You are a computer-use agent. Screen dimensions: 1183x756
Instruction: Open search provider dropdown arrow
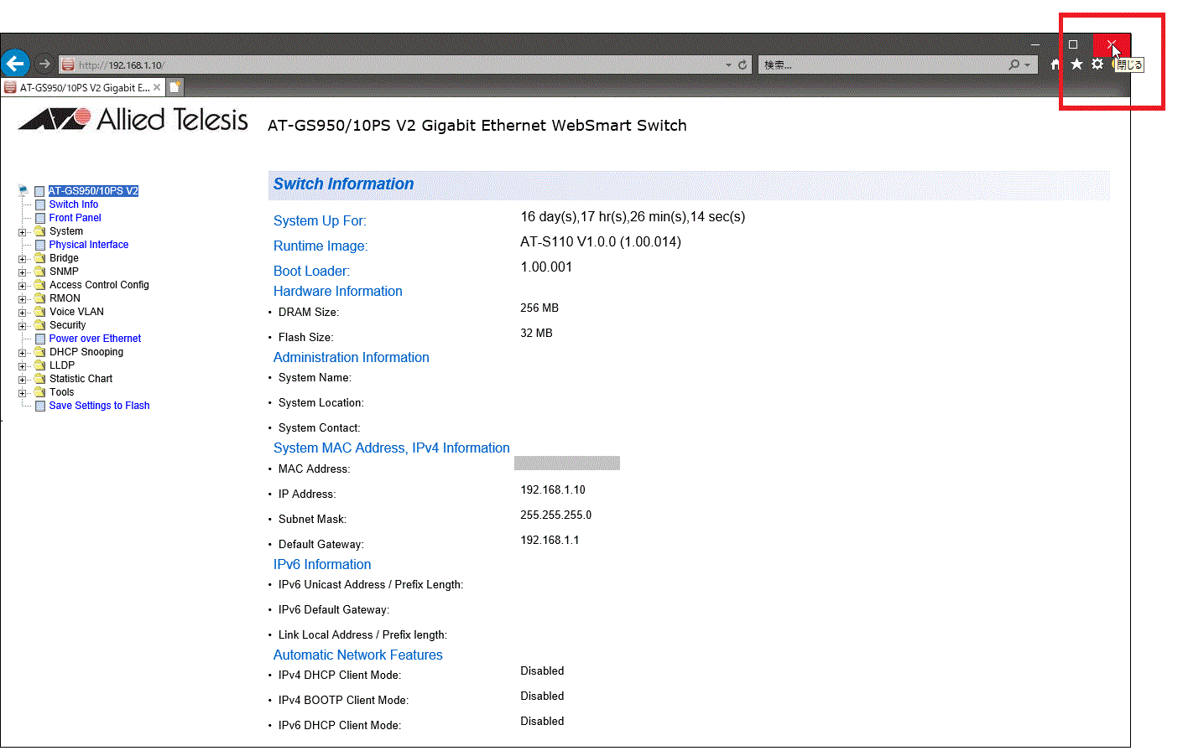click(x=1027, y=65)
